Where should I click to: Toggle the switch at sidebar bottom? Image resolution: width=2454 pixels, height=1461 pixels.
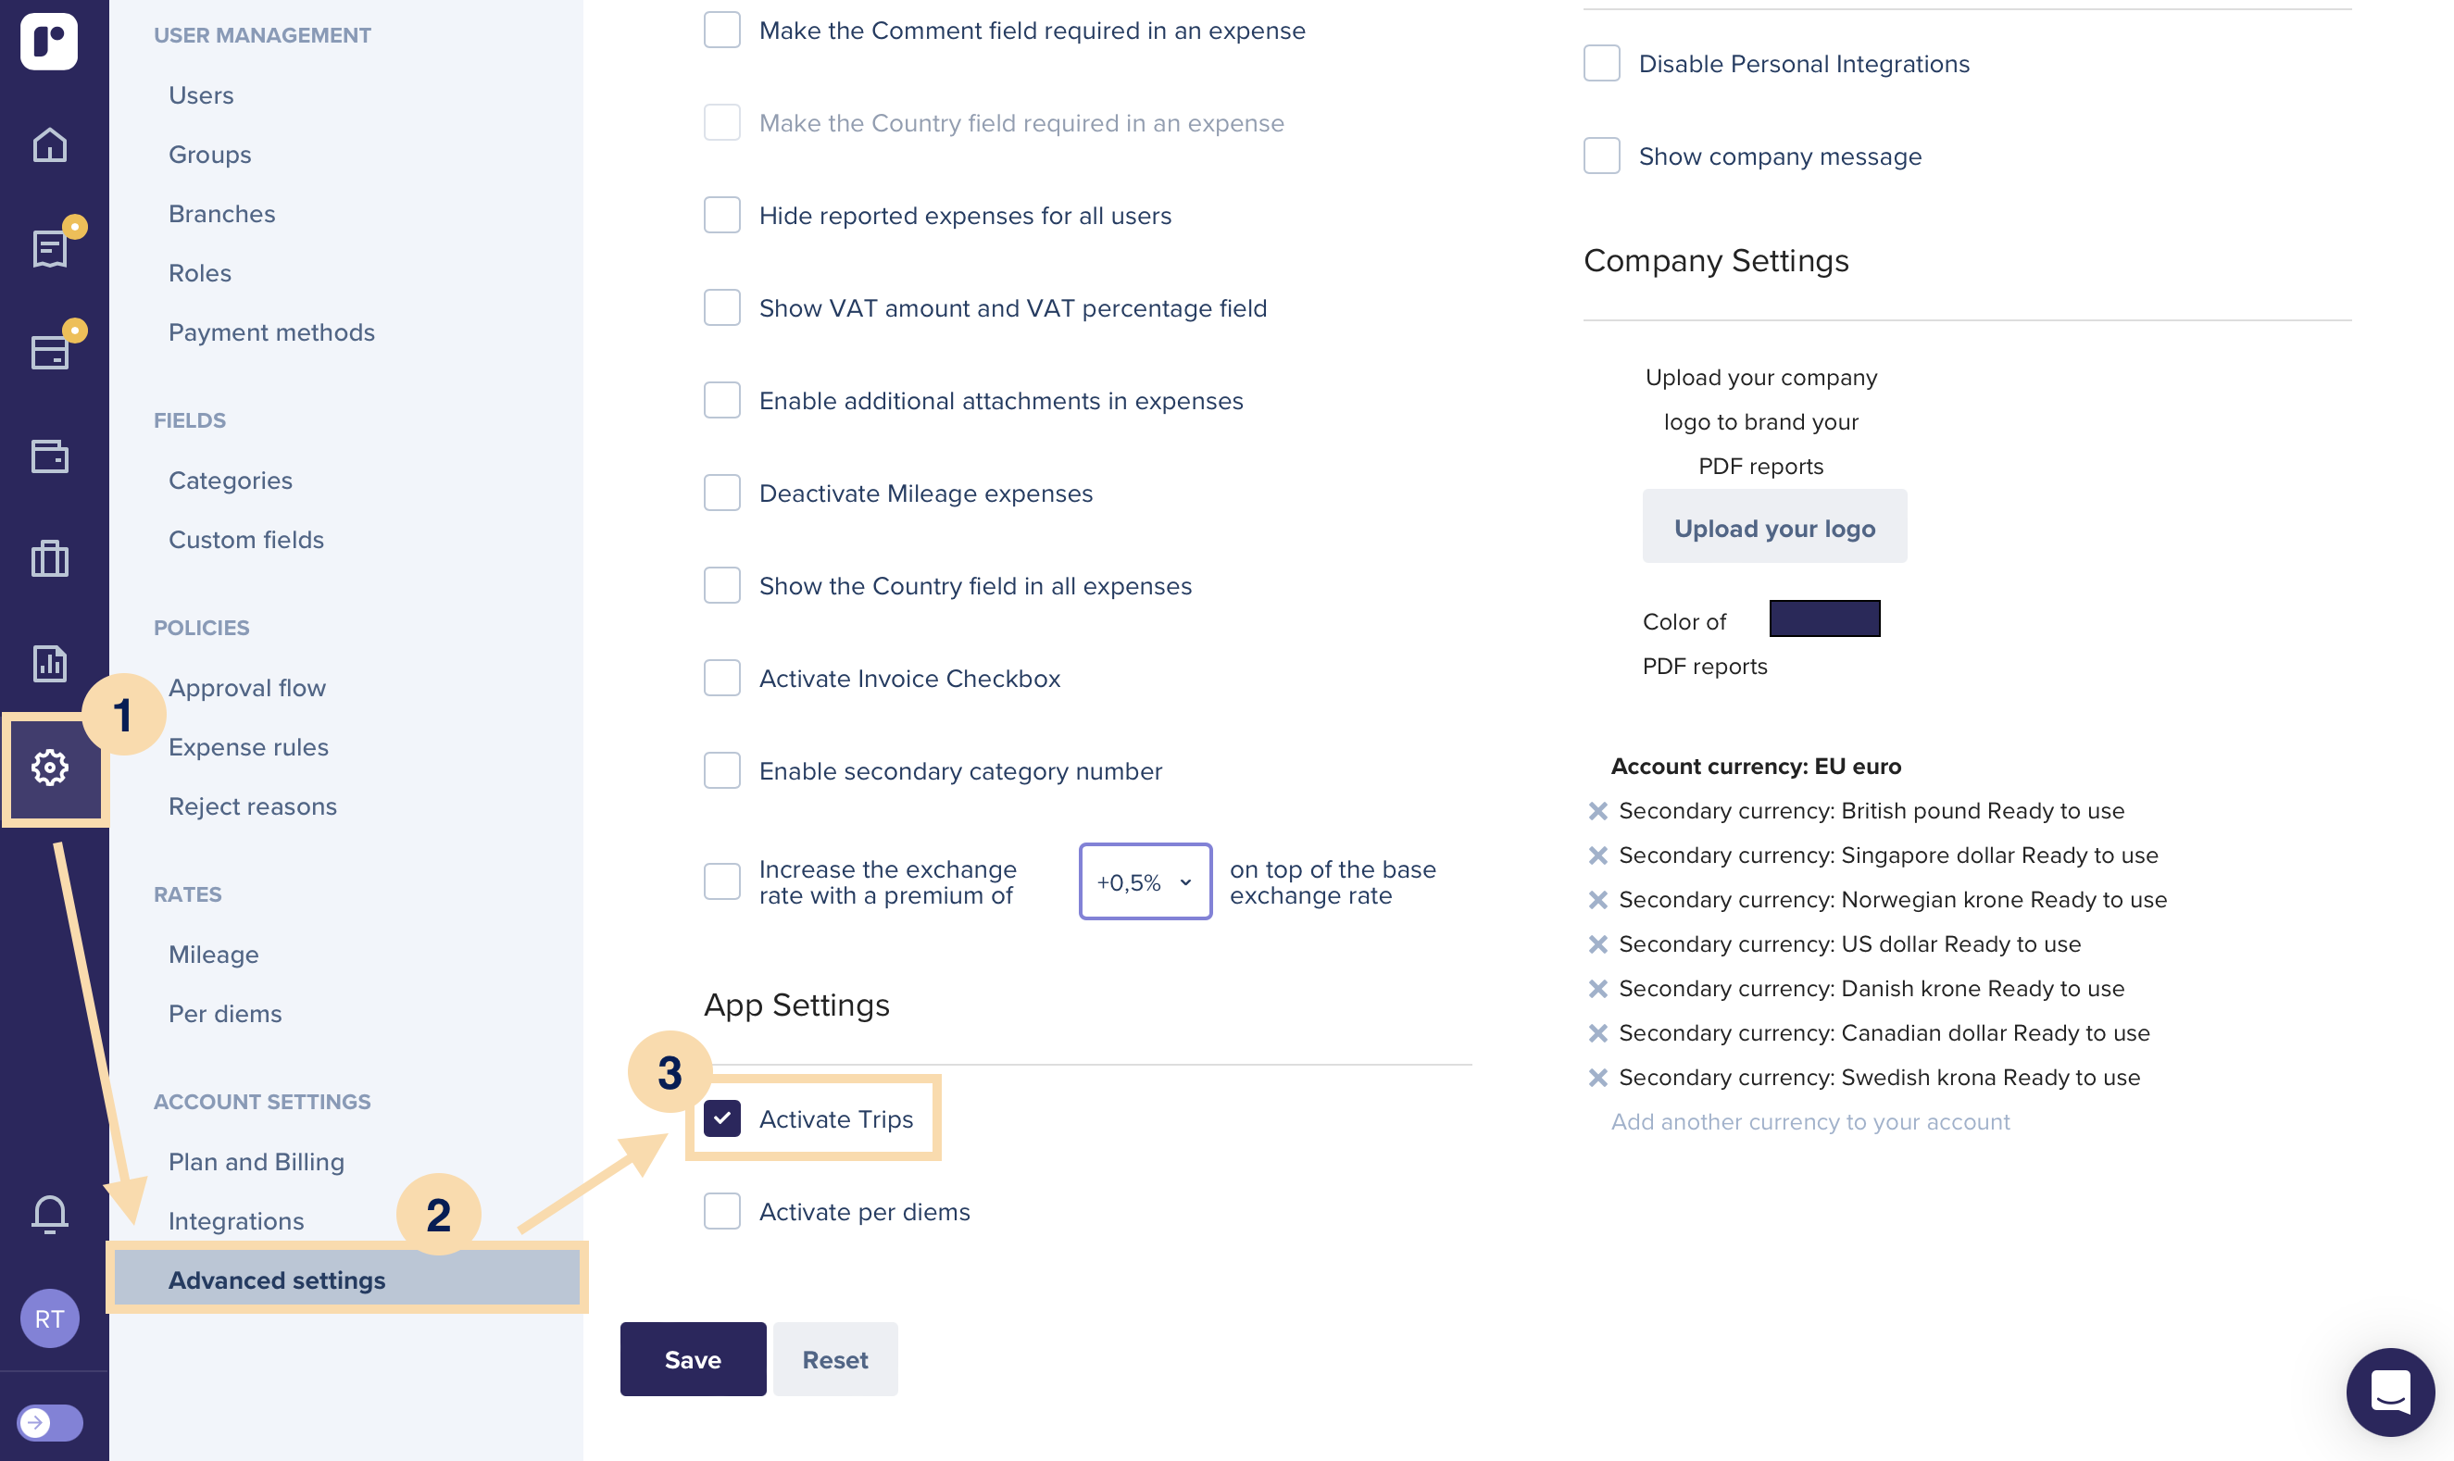point(49,1421)
